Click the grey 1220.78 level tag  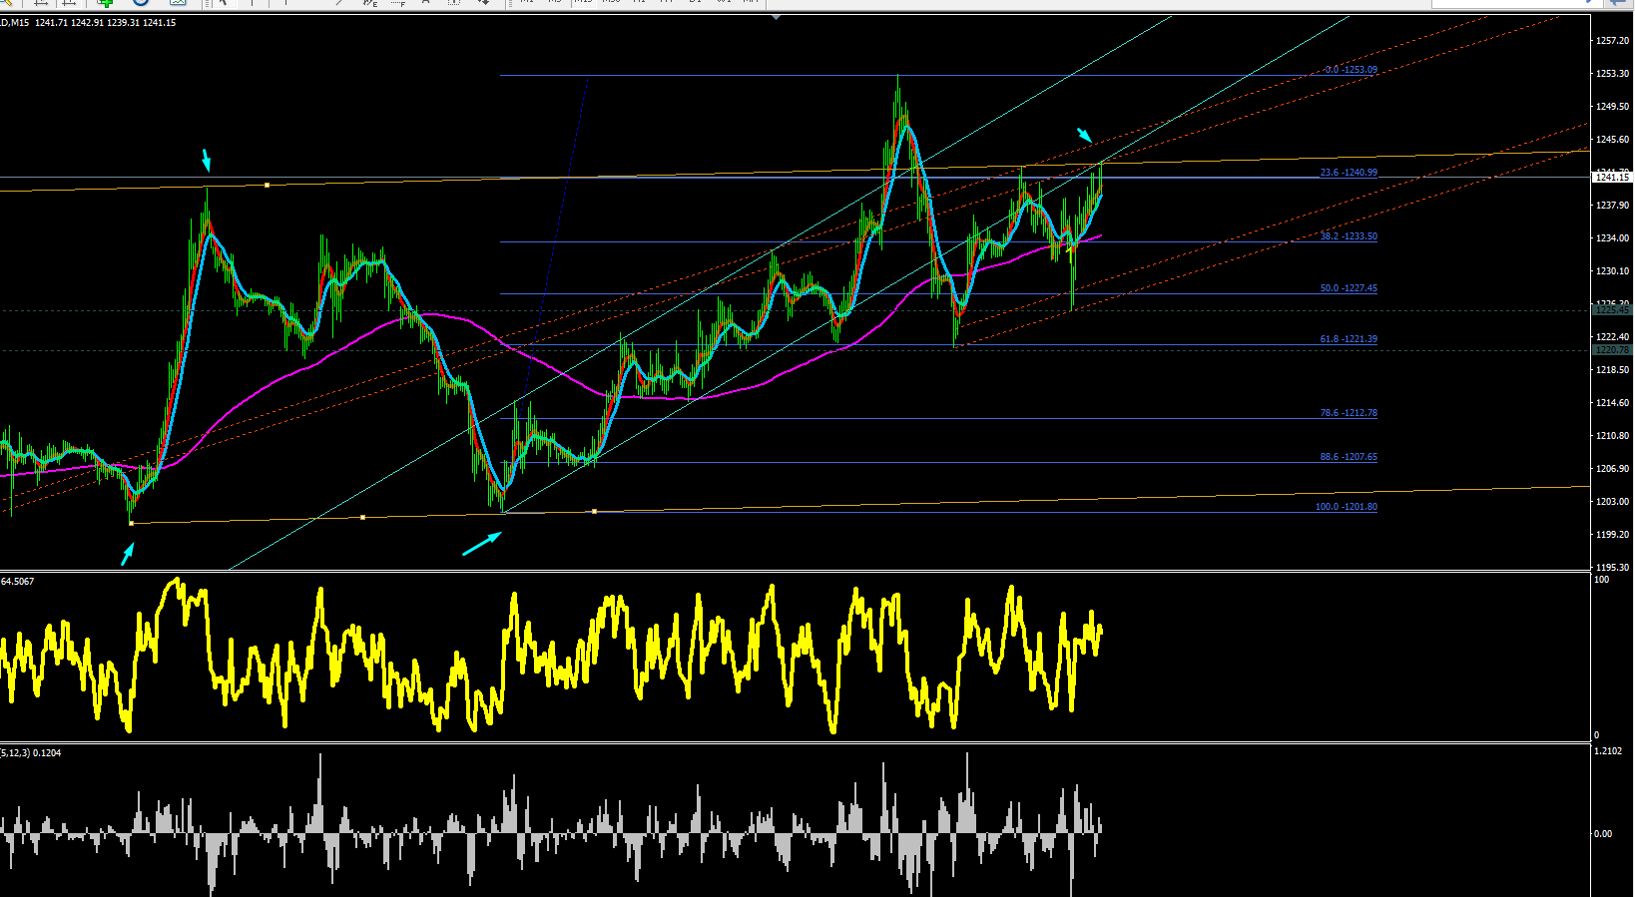(x=1612, y=350)
